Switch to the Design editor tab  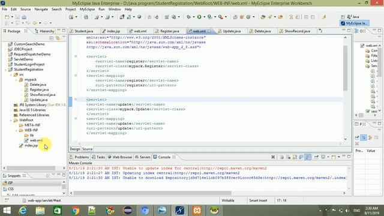(75, 149)
